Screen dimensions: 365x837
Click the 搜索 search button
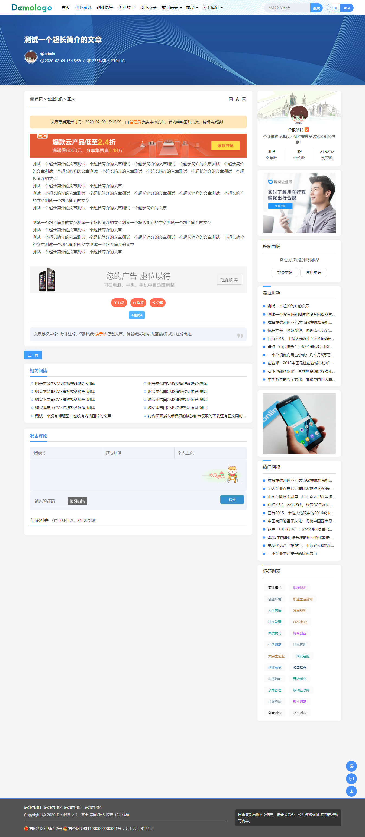point(316,8)
